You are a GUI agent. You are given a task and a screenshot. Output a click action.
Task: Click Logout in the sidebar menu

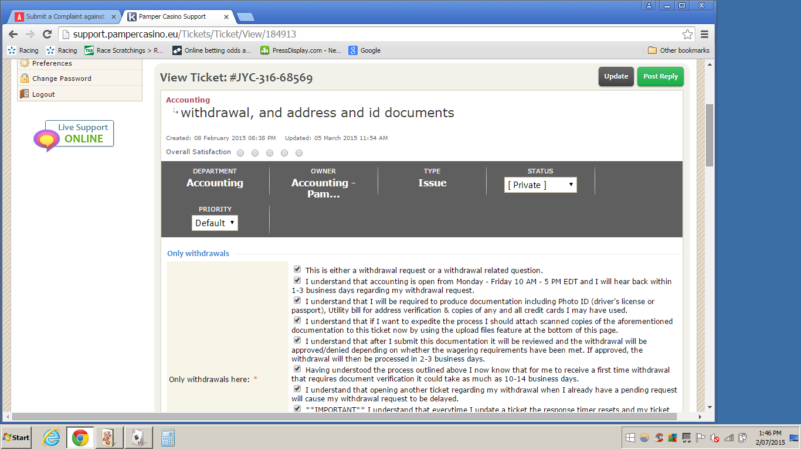80,94
